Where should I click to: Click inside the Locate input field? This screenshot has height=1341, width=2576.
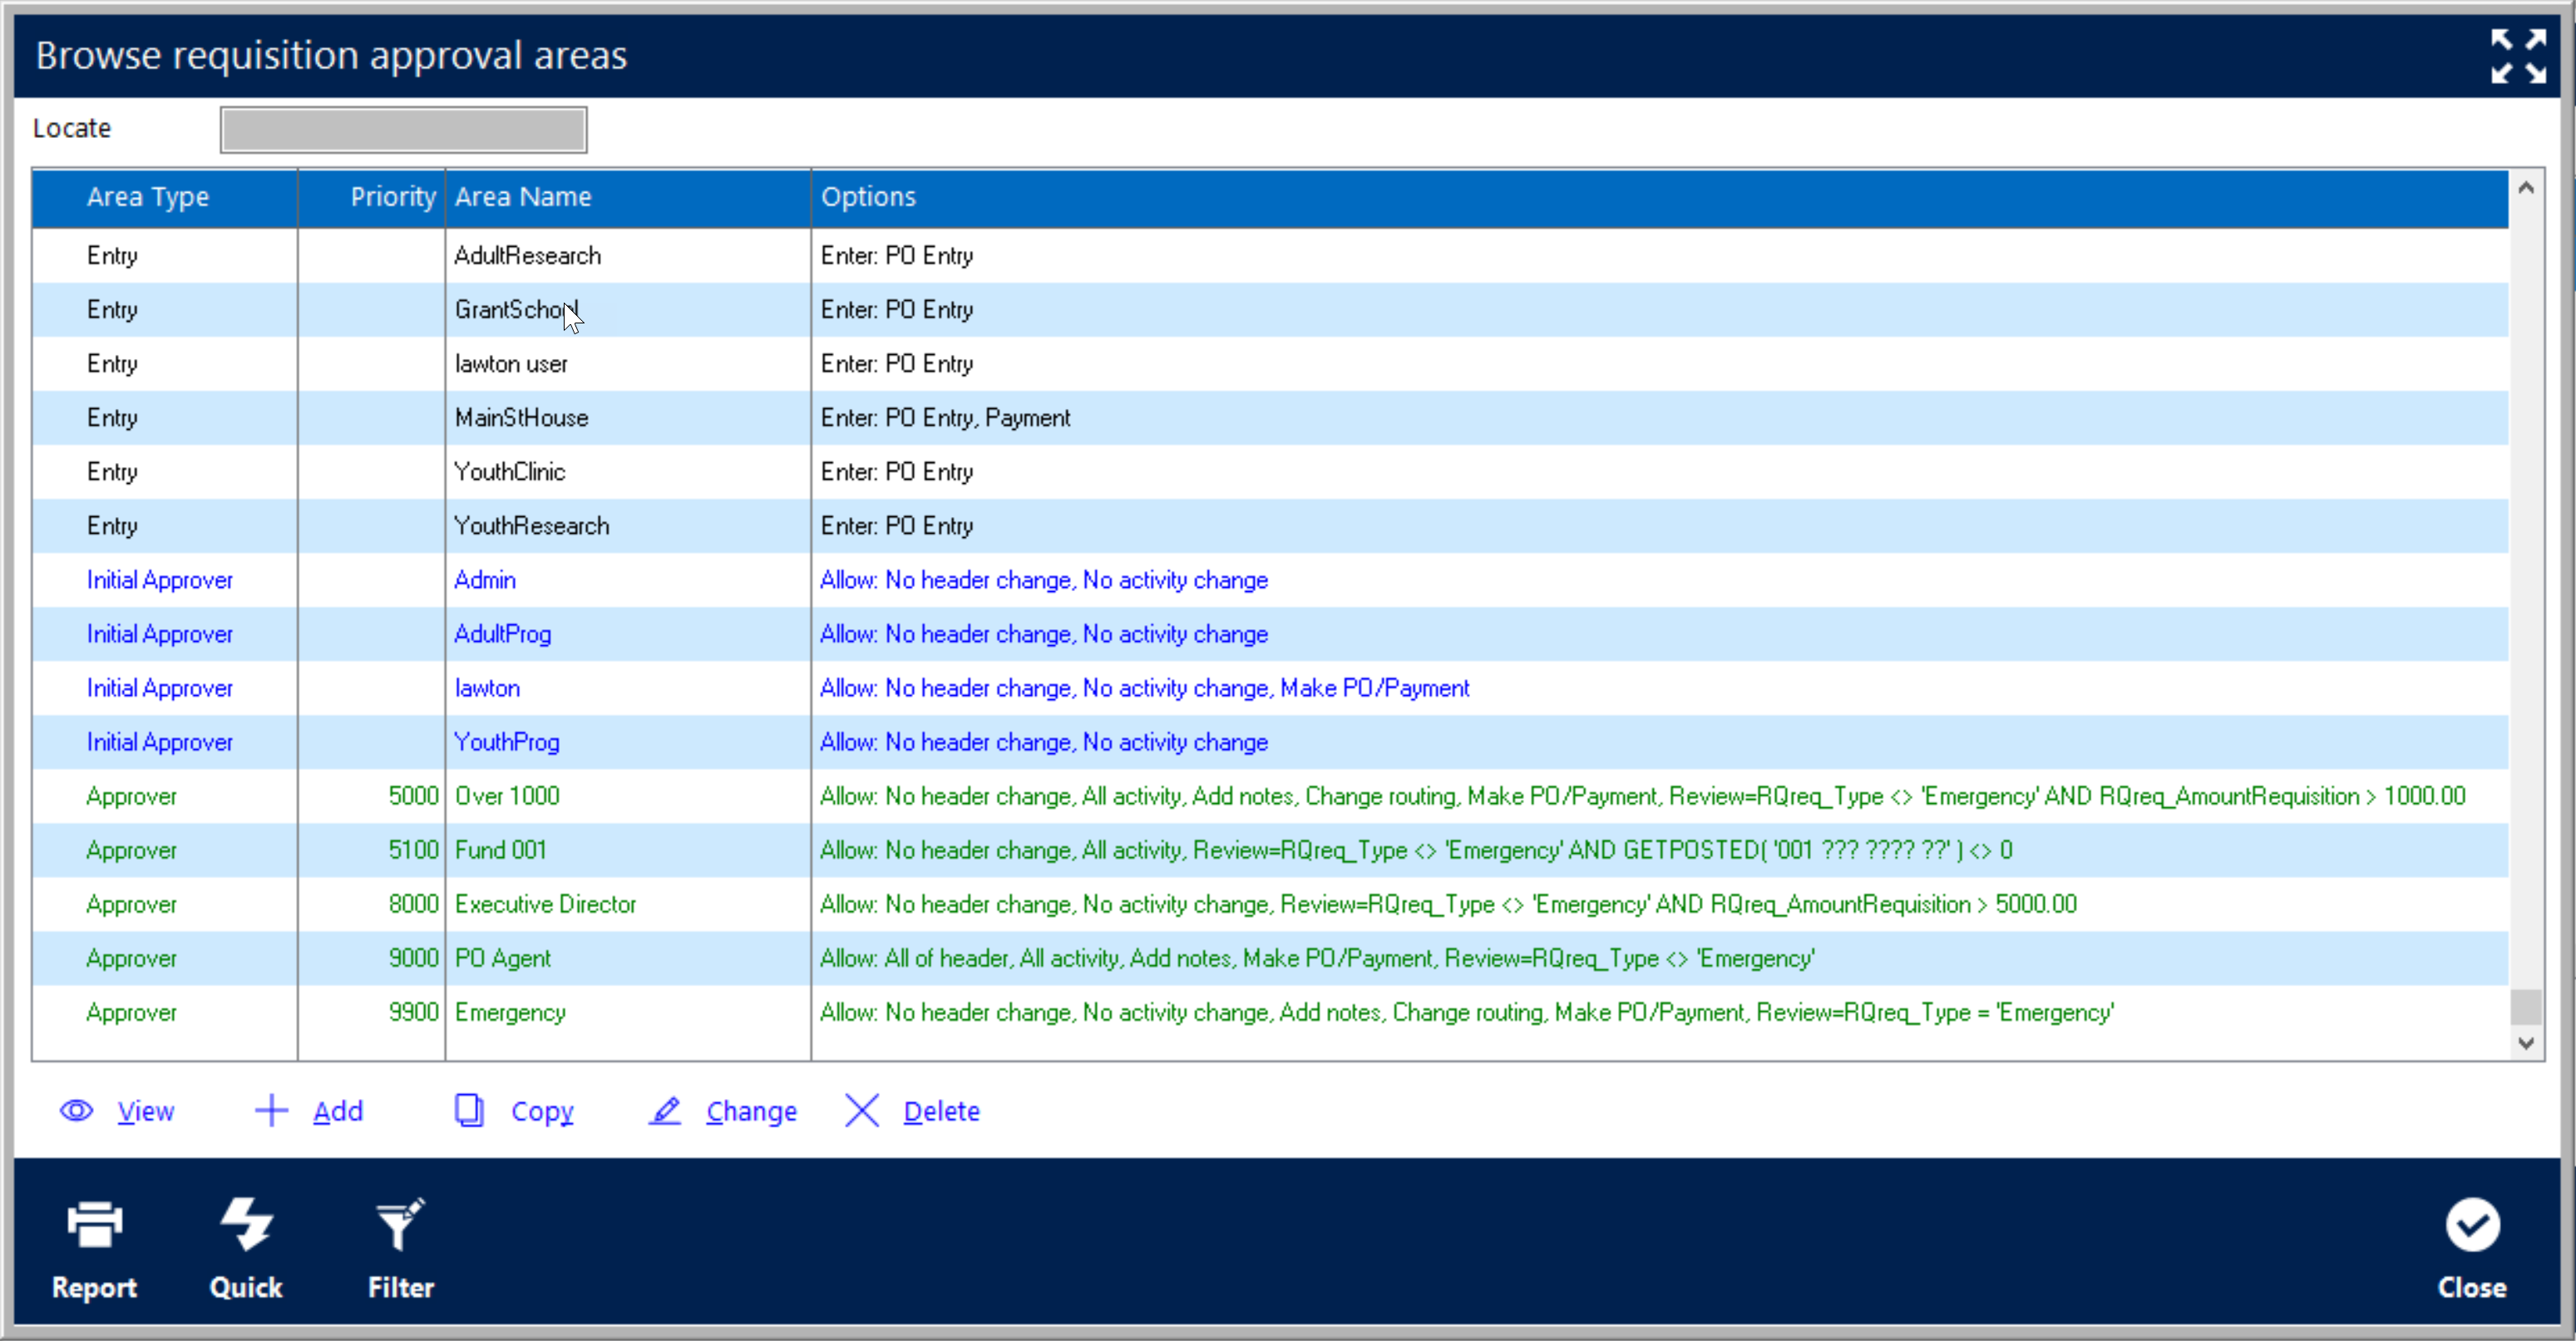pos(403,130)
